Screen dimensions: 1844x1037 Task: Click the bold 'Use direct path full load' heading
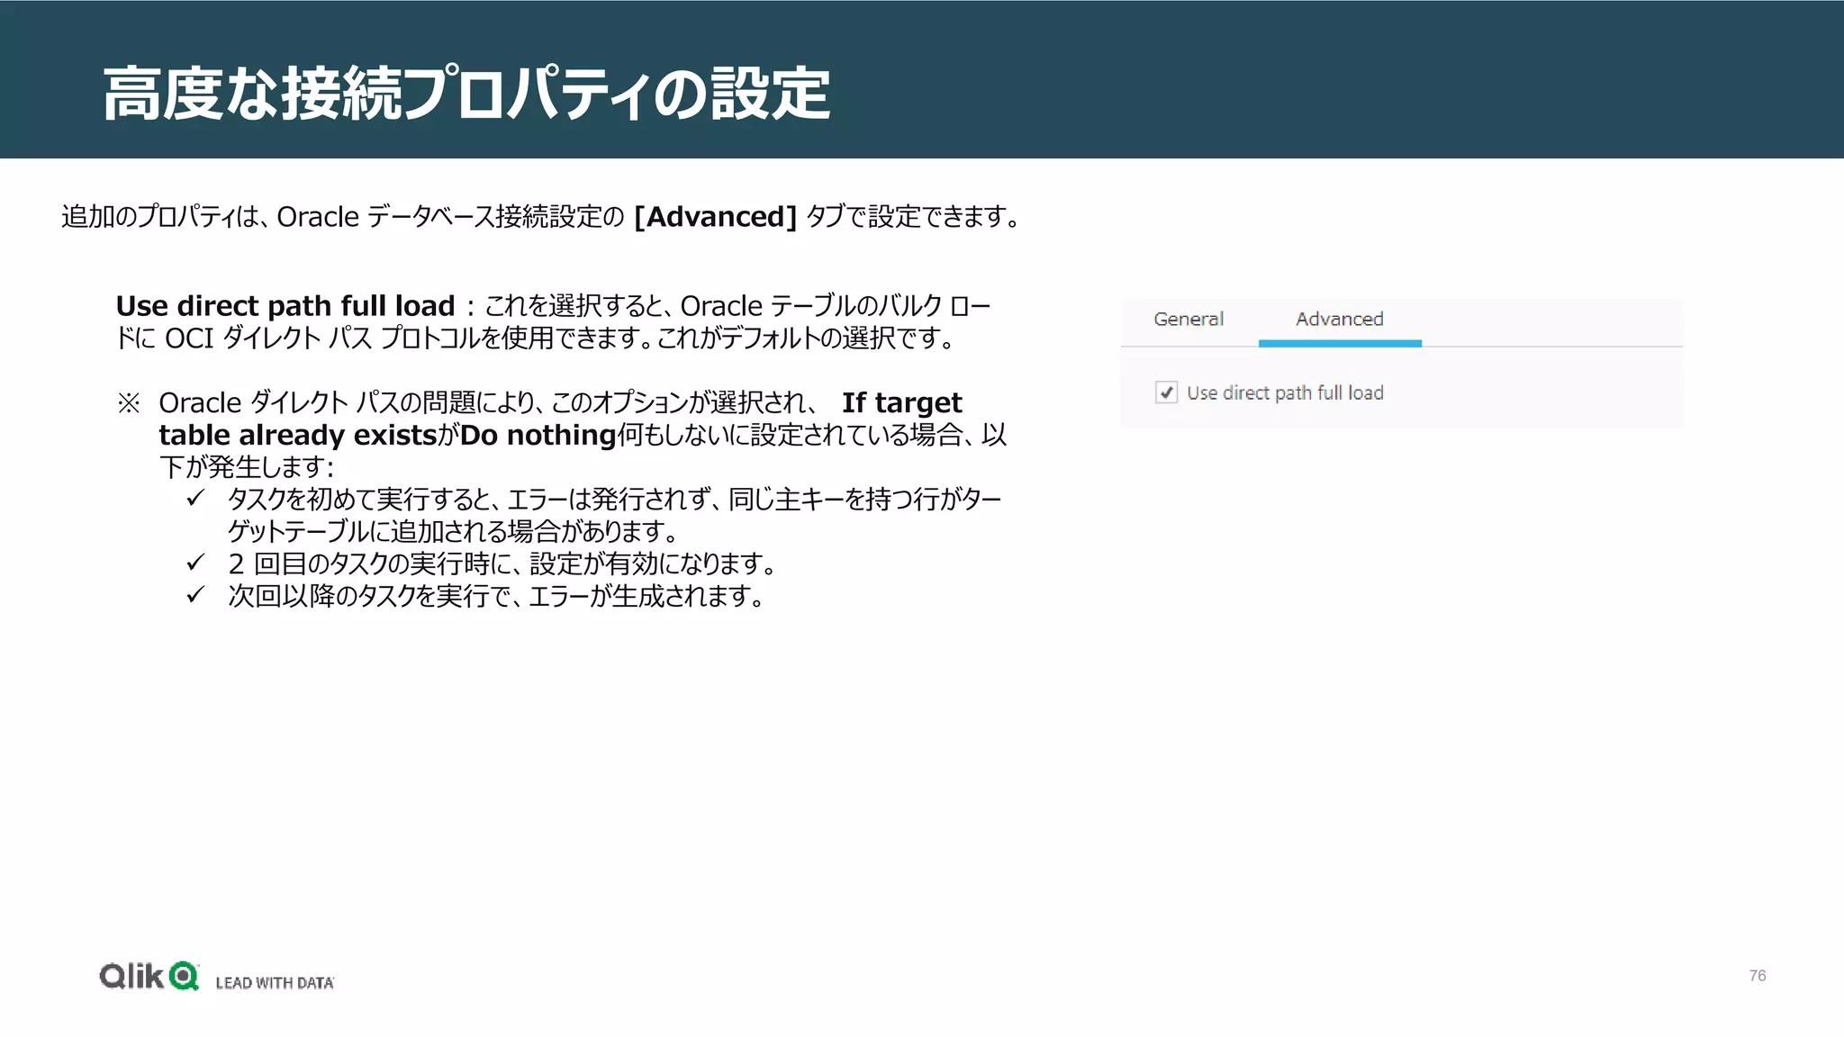tap(285, 306)
